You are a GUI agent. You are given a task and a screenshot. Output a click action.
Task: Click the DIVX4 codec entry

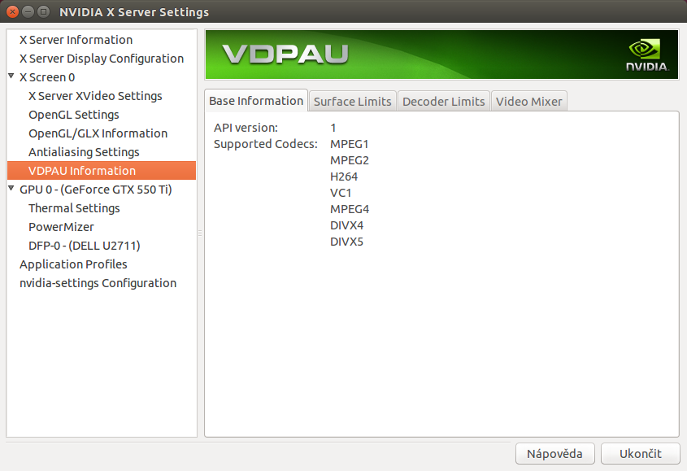[346, 225]
